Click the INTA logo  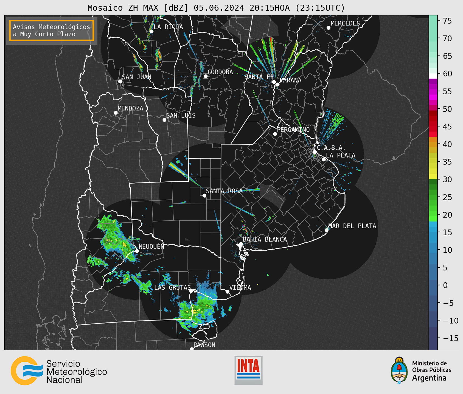(x=248, y=370)
